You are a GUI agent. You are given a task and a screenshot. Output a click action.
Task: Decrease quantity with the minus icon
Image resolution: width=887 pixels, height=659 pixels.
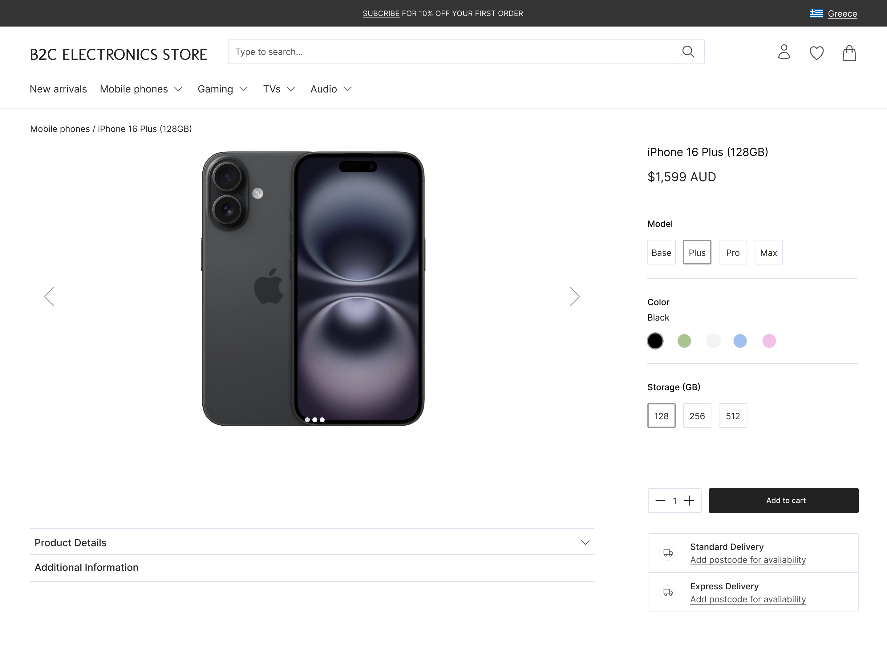click(x=660, y=501)
